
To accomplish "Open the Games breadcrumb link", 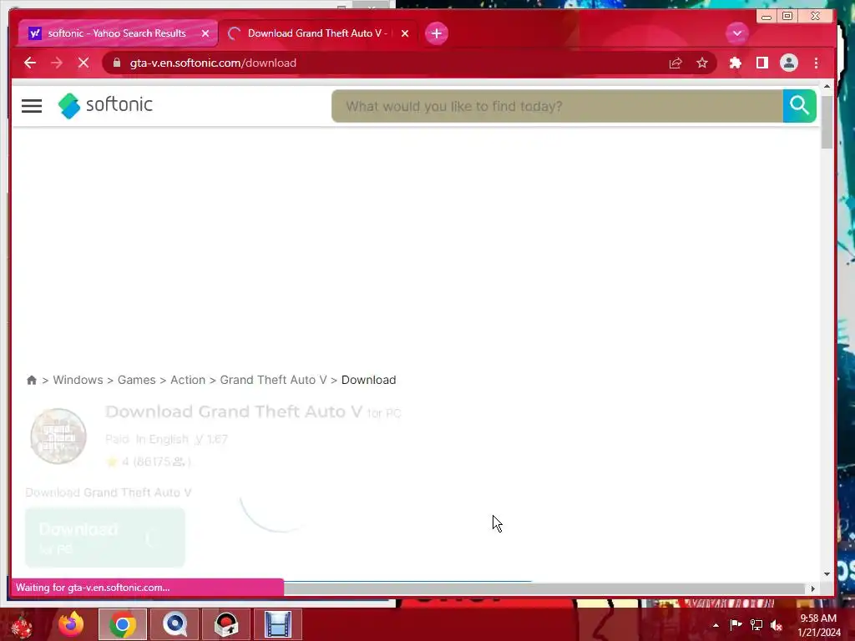I will tap(136, 380).
